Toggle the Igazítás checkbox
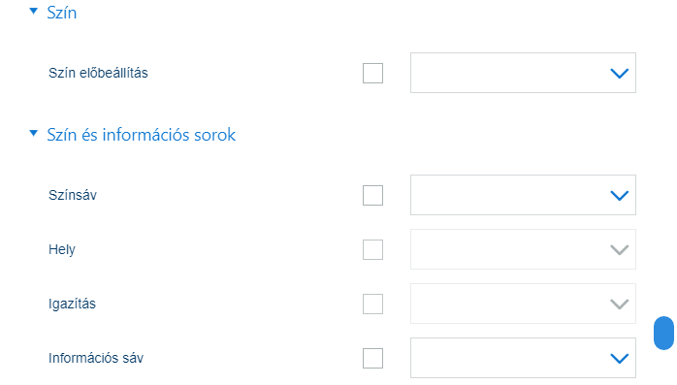Viewport: 677px width, 385px height. click(x=372, y=304)
